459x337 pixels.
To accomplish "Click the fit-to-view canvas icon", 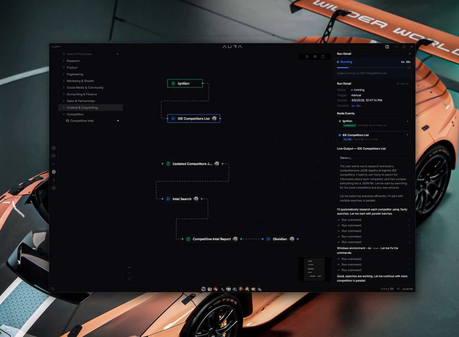I will (129, 279).
